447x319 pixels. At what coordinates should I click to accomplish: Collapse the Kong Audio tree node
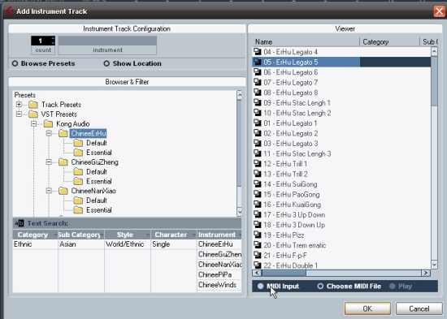[x=33, y=124]
